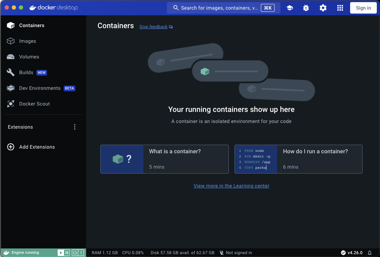Screen dimensions: 380x257
Task: Click the BETA badge on Dev Environments
Action: coord(69,88)
